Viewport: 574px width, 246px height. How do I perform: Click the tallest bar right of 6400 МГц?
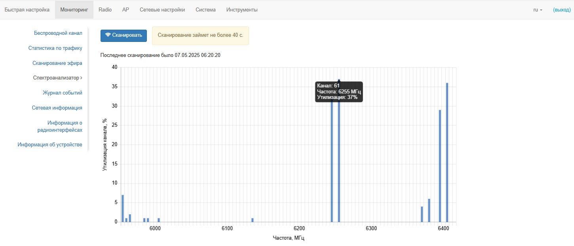447,152
